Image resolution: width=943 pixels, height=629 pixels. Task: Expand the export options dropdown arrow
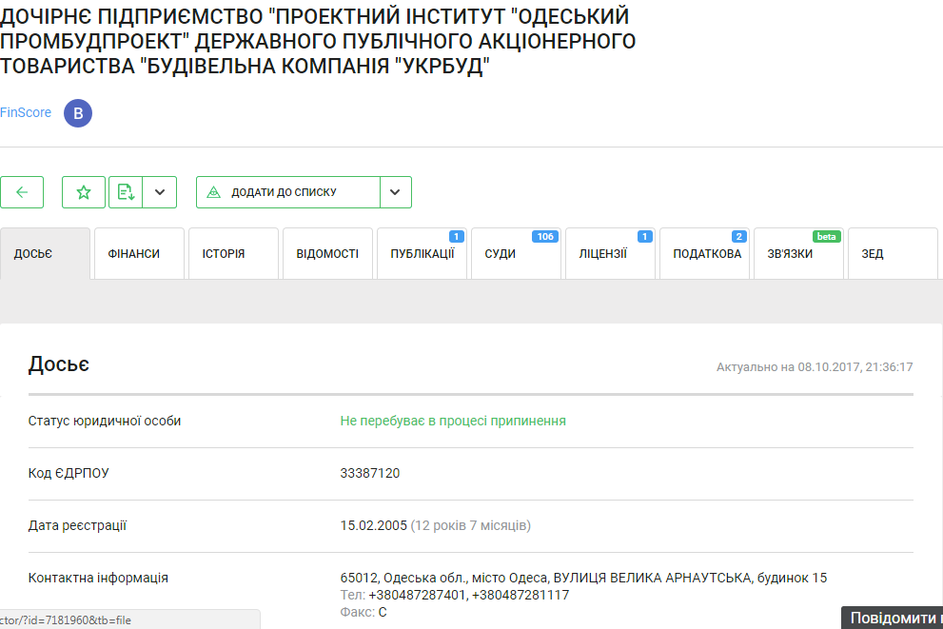point(160,192)
